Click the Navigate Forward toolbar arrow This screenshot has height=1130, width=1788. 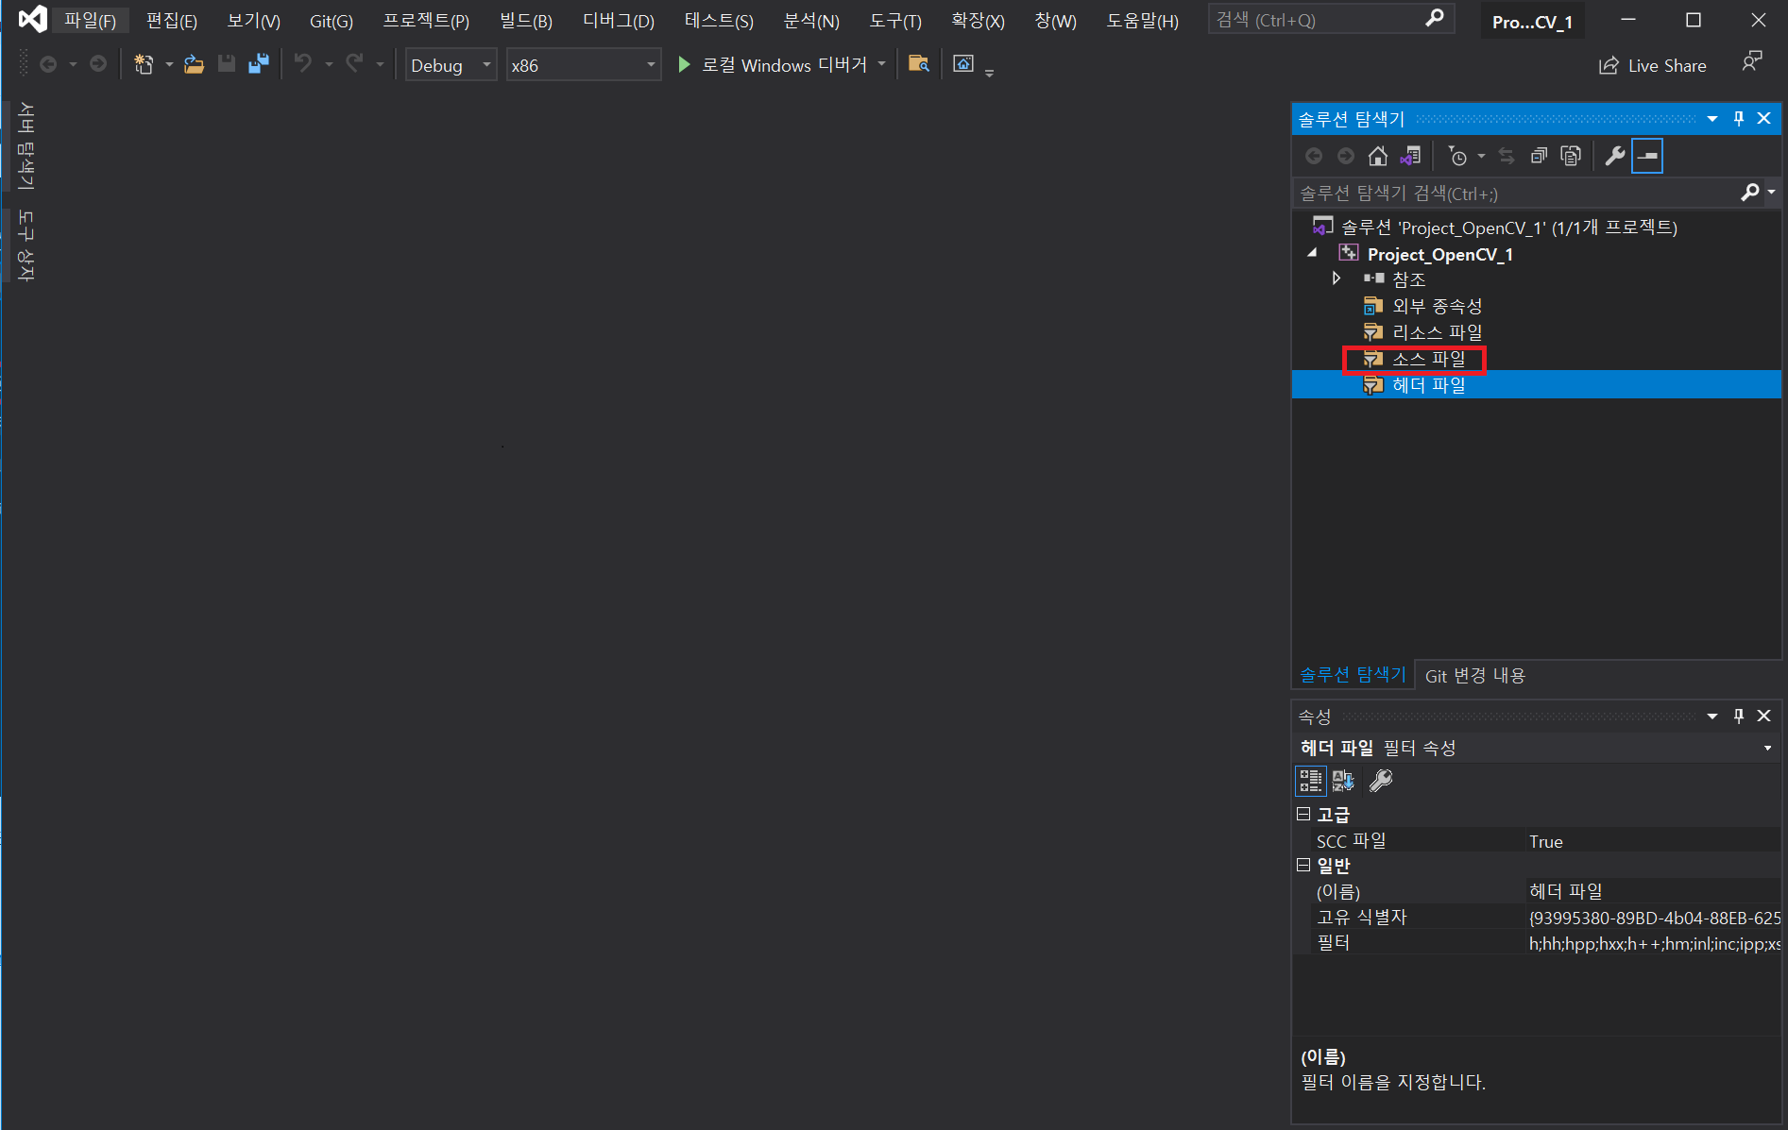click(x=98, y=64)
